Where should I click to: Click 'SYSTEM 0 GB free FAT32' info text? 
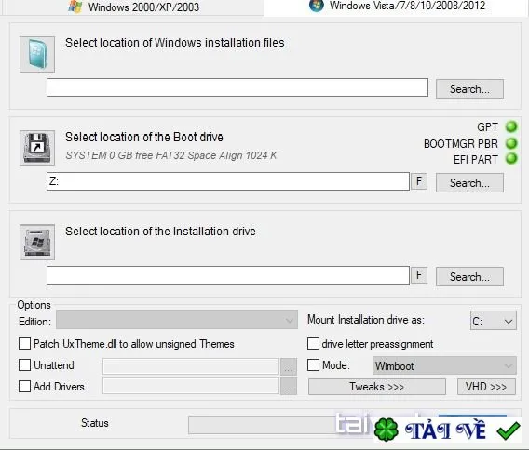(x=171, y=155)
